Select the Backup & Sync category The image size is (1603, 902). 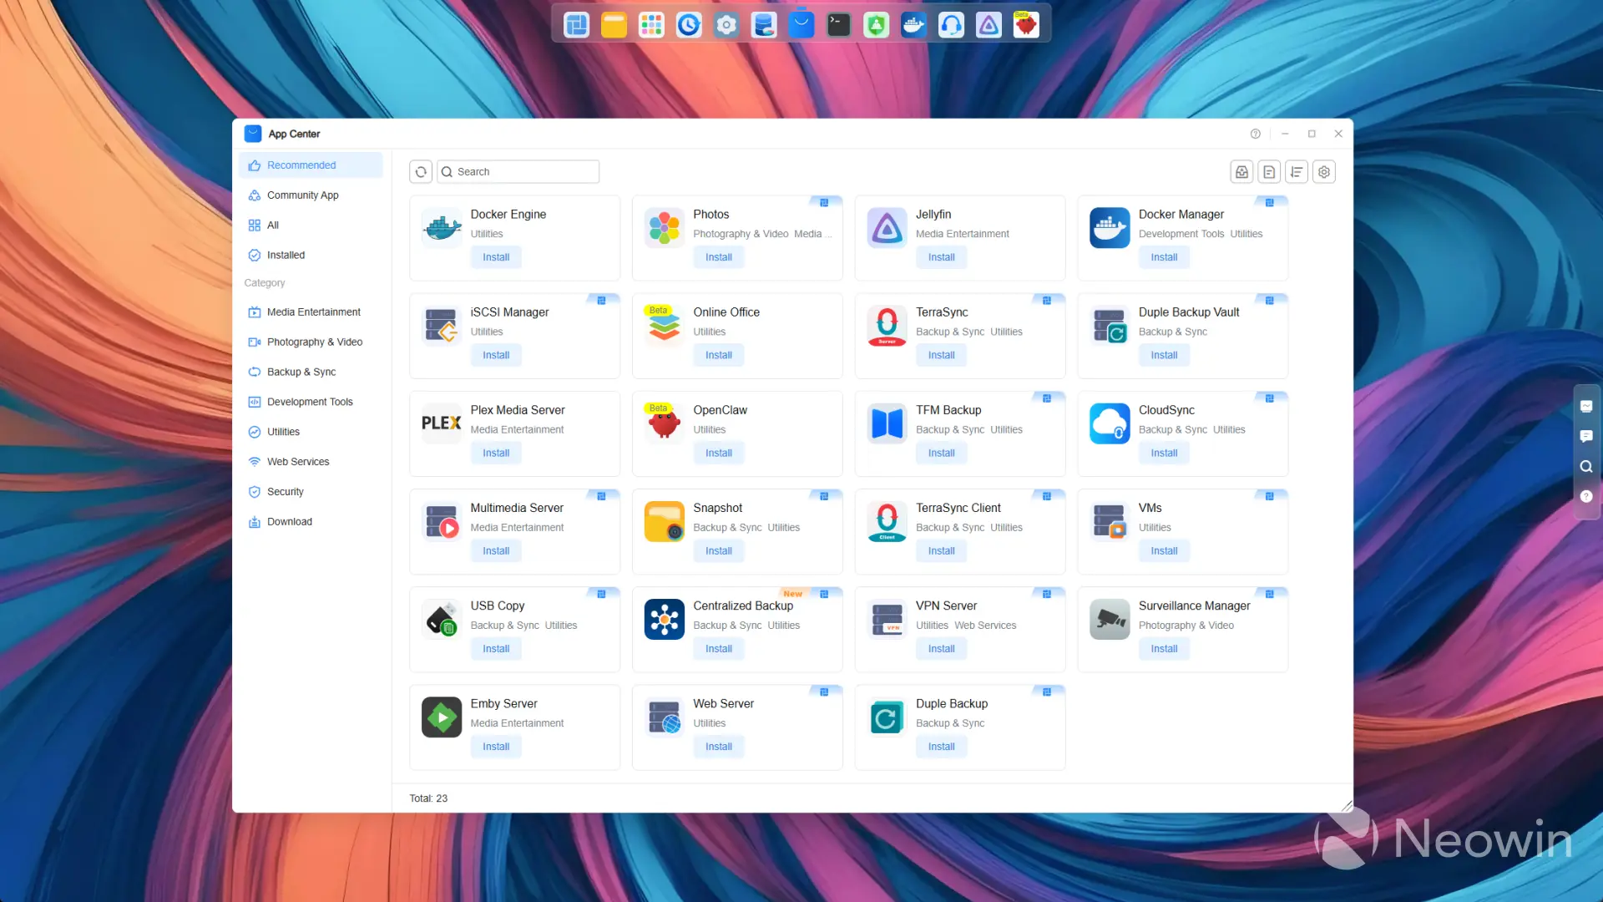click(x=311, y=372)
